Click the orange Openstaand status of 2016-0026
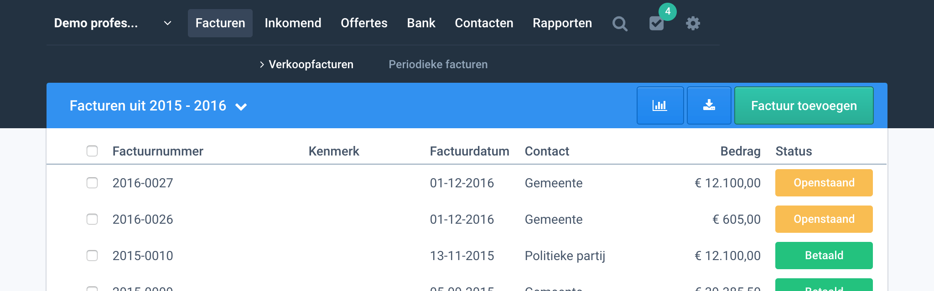The image size is (934, 291). (824, 219)
